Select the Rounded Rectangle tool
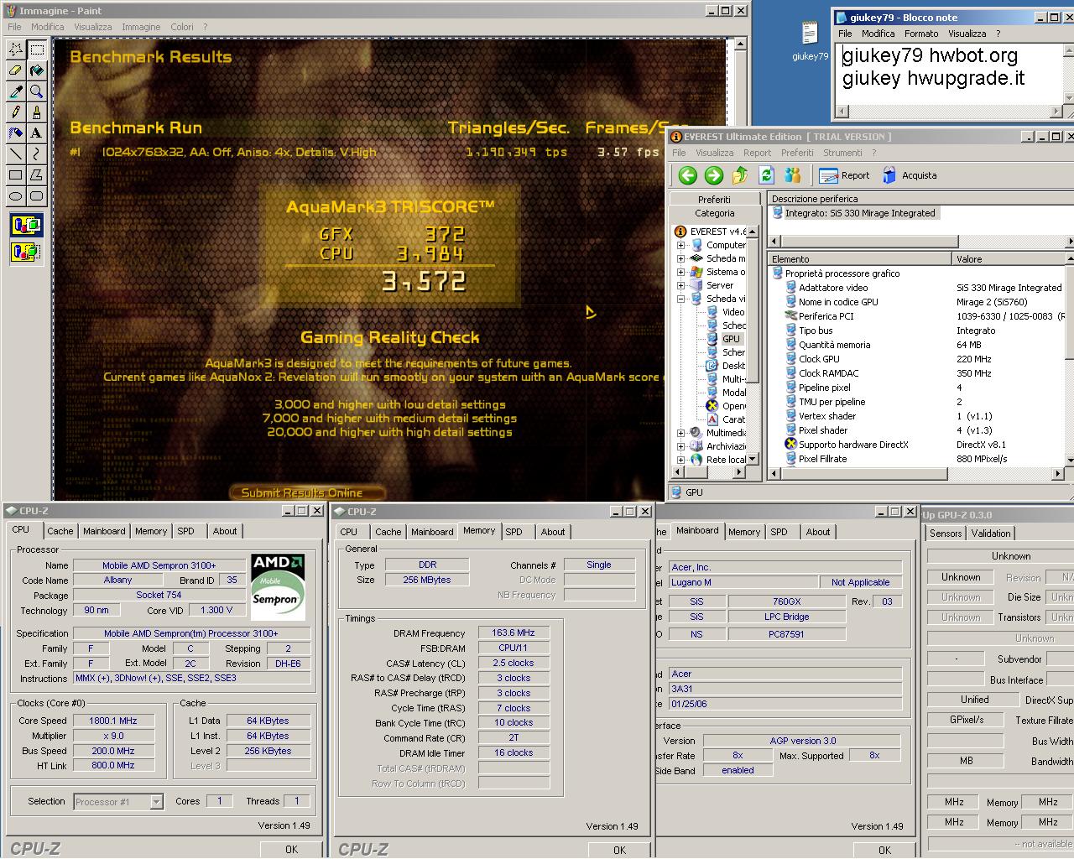This screenshot has height=859, width=1074. point(36,196)
